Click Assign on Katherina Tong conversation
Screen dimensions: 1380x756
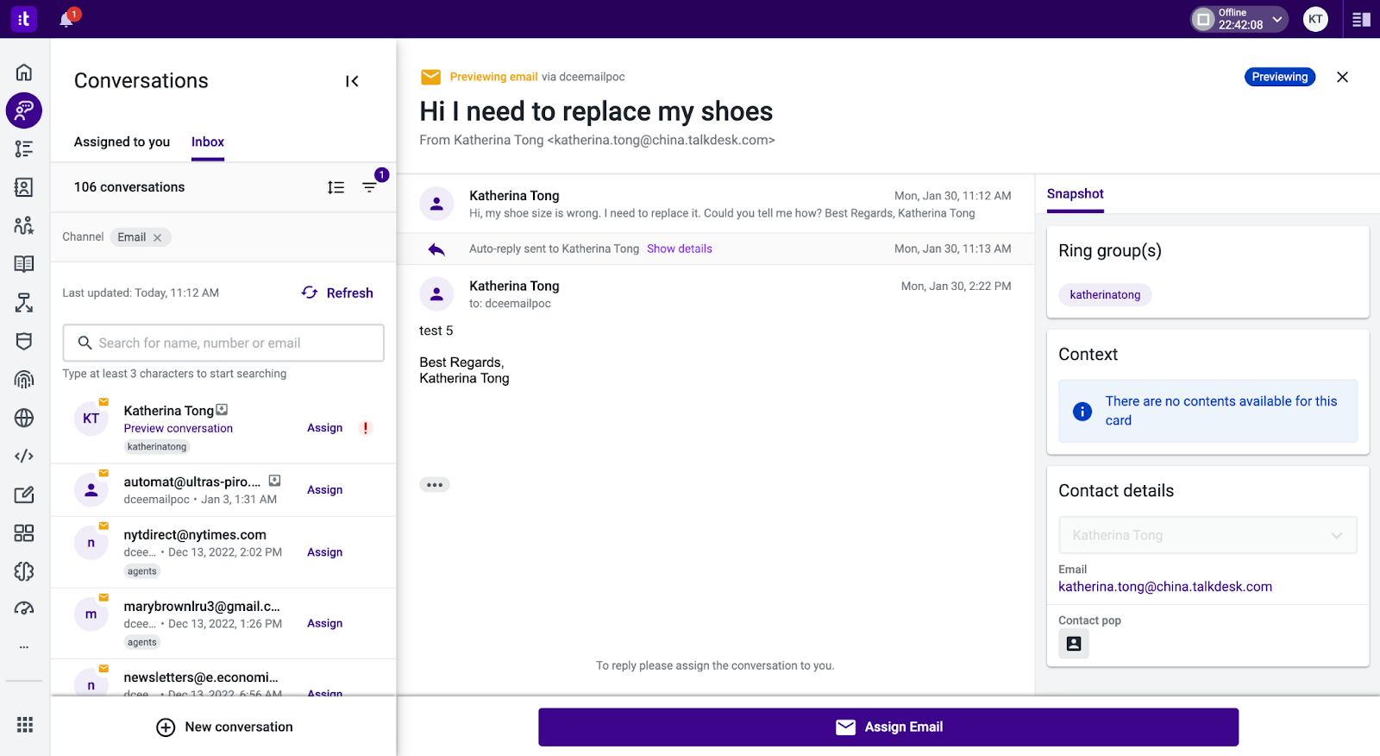[325, 428]
